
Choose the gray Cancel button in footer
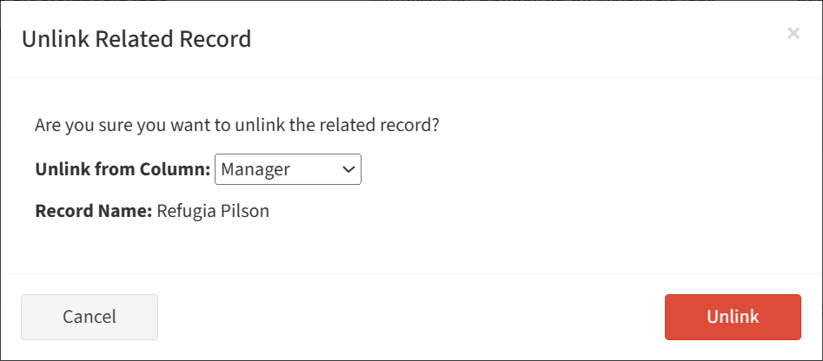click(90, 317)
